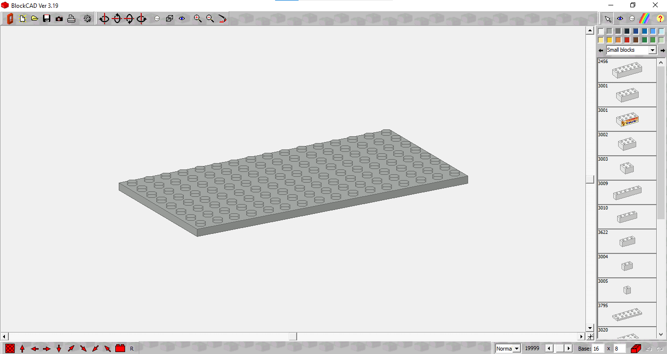Open the Normal mode dropdown
The width and height of the screenshot is (667, 354).
[x=508, y=349]
